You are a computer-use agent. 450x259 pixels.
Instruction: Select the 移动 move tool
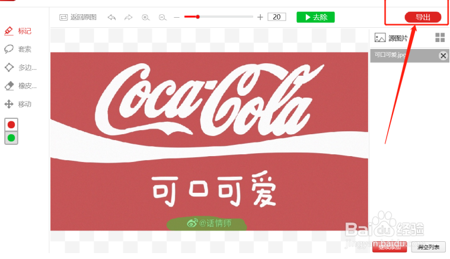coord(18,104)
